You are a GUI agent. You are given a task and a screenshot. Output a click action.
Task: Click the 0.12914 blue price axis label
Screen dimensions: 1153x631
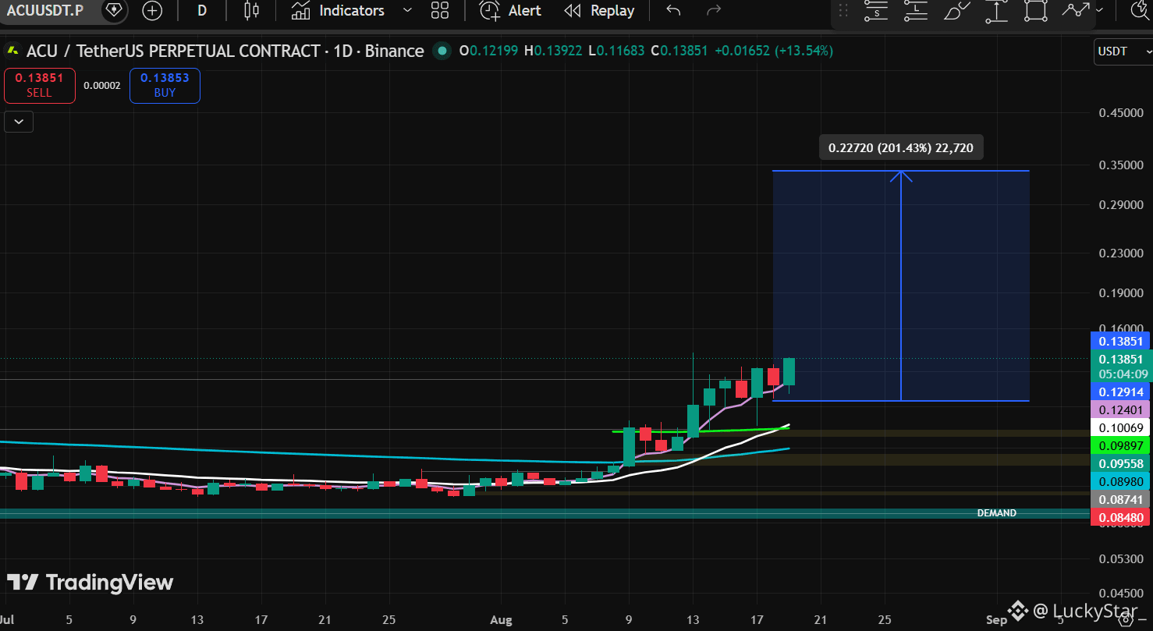pos(1121,392)
